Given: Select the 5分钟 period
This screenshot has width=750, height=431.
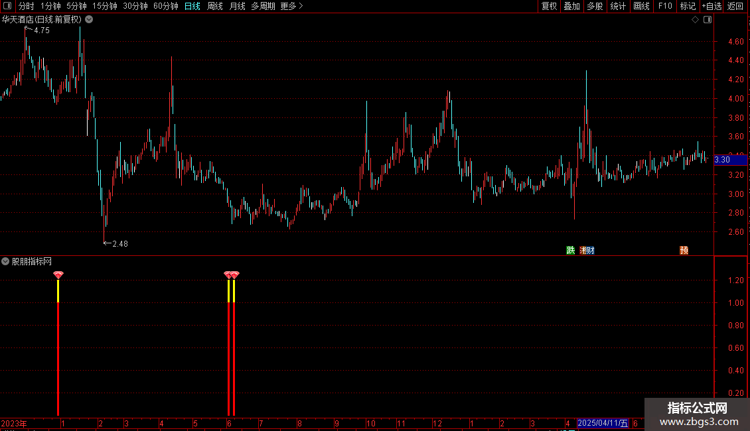Looking at the screenshot, I should (x=76, y=6).
